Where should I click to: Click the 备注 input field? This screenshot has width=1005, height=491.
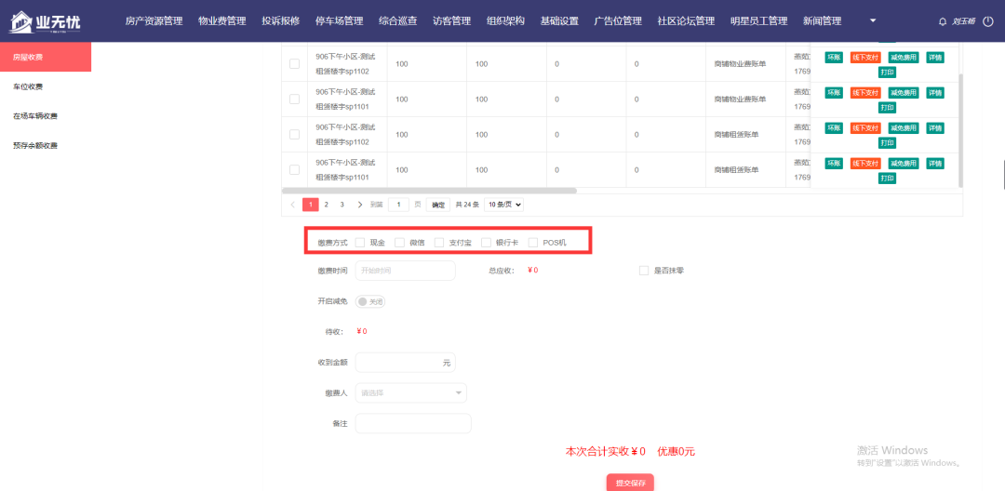(x=413, y=423)
